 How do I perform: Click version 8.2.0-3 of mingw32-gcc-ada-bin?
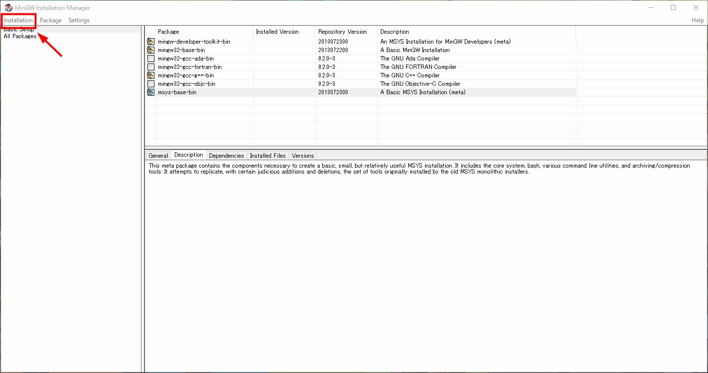(327, 59)
